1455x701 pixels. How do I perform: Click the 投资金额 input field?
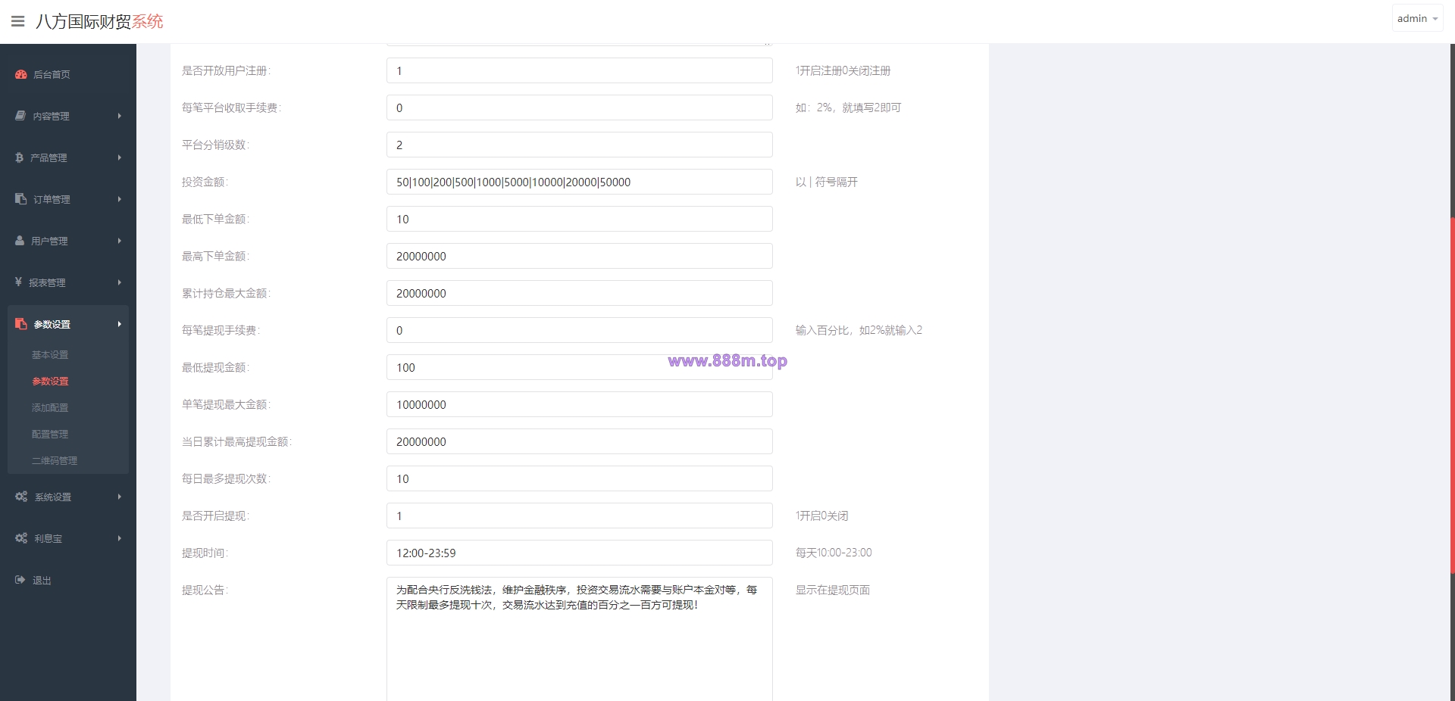point(580,182)
